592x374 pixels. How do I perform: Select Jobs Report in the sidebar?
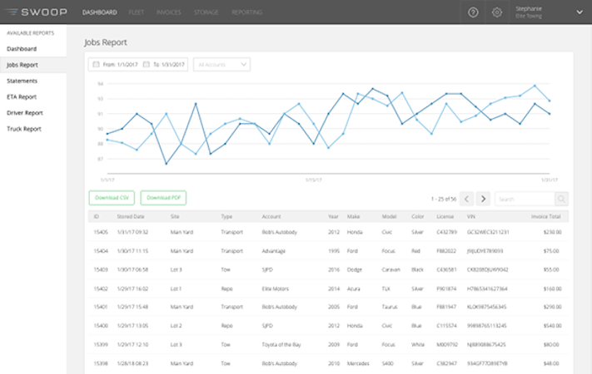point(33,65)
